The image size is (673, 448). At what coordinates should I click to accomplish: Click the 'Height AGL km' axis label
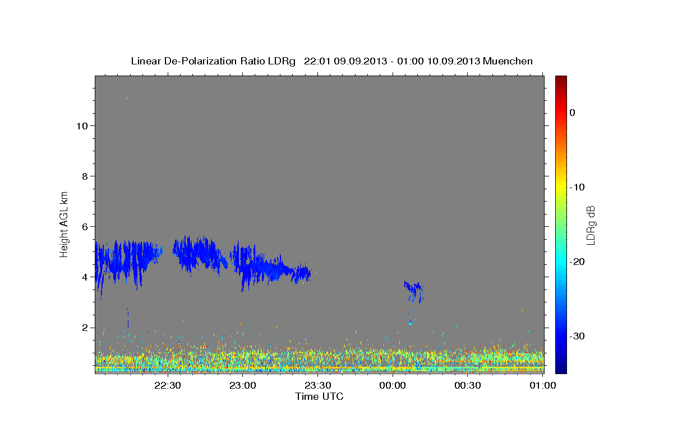[64, 224]
